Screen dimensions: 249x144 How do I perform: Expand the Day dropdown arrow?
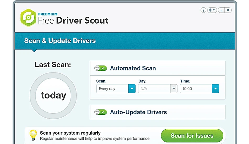coord(174,88)
